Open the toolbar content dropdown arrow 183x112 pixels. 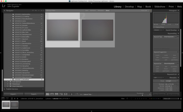[150, 94]
